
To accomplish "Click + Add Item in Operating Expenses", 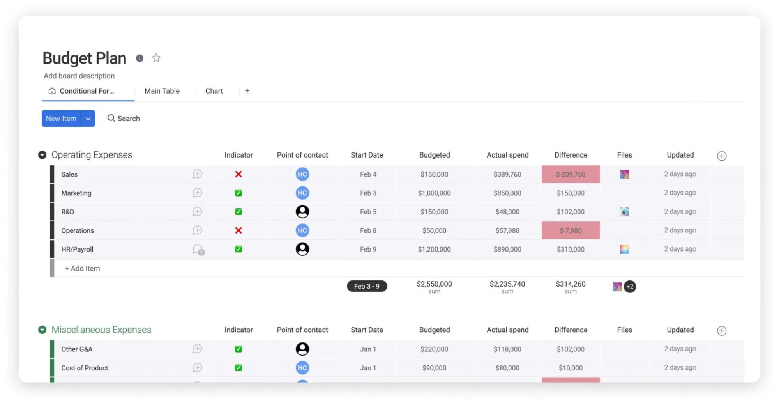I will coord(82,268).
